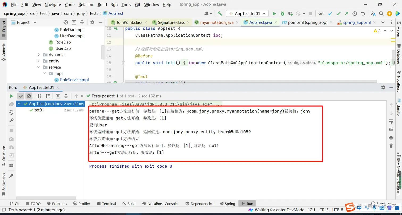Viewport: 402px width, 215px height.
Task: Open the Refactor menu
Action: coord(86,5)
